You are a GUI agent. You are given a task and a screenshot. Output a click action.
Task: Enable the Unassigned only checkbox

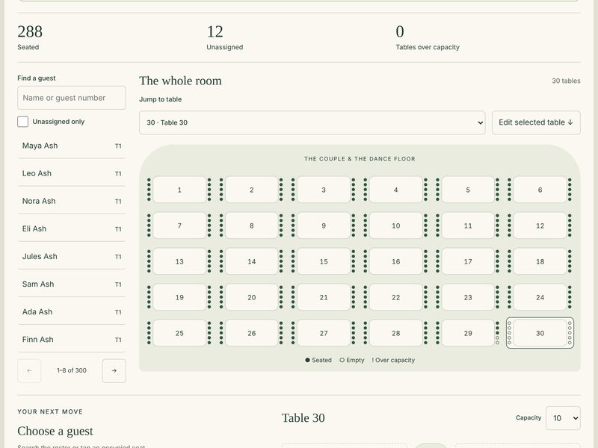click(x=23, y=122)
